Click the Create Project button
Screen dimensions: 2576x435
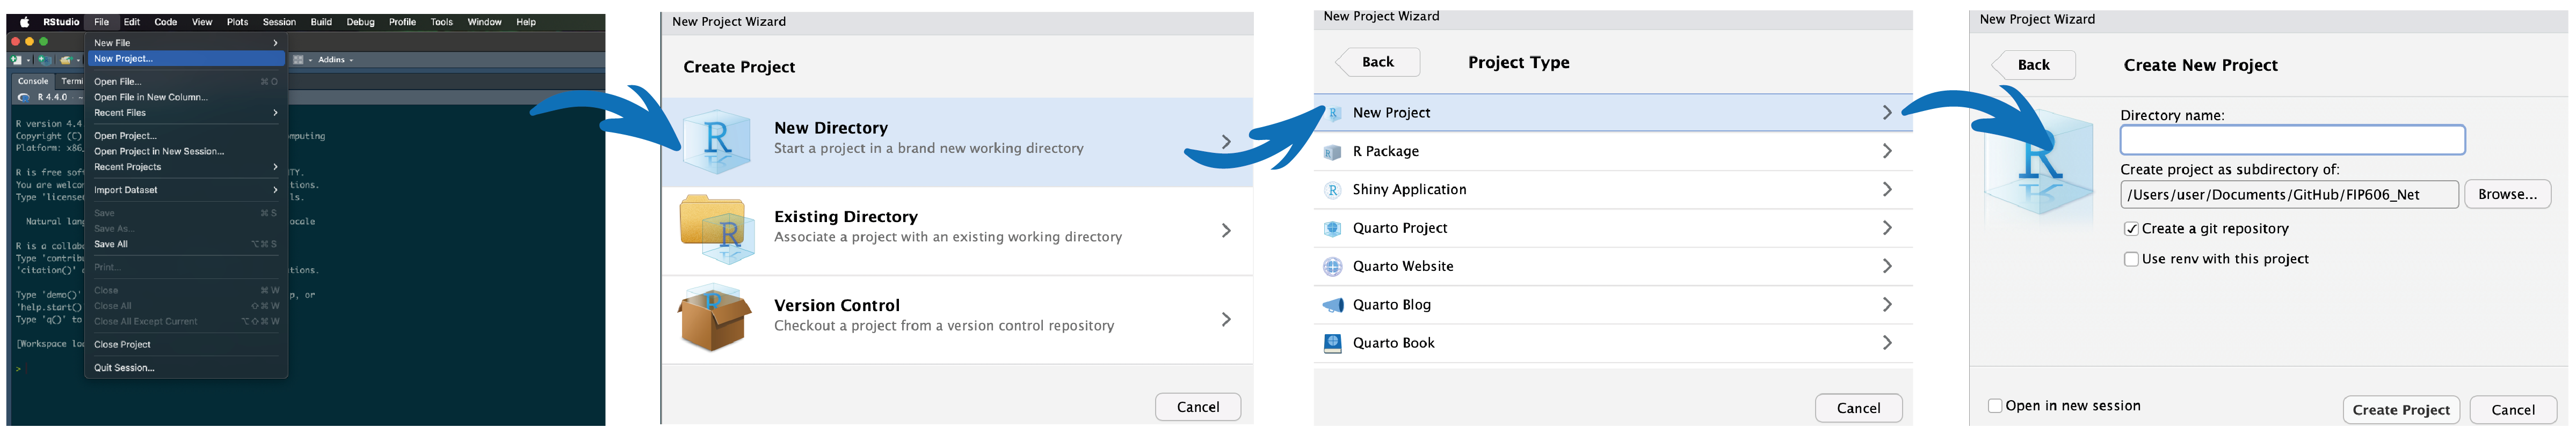coord(2400,410)
